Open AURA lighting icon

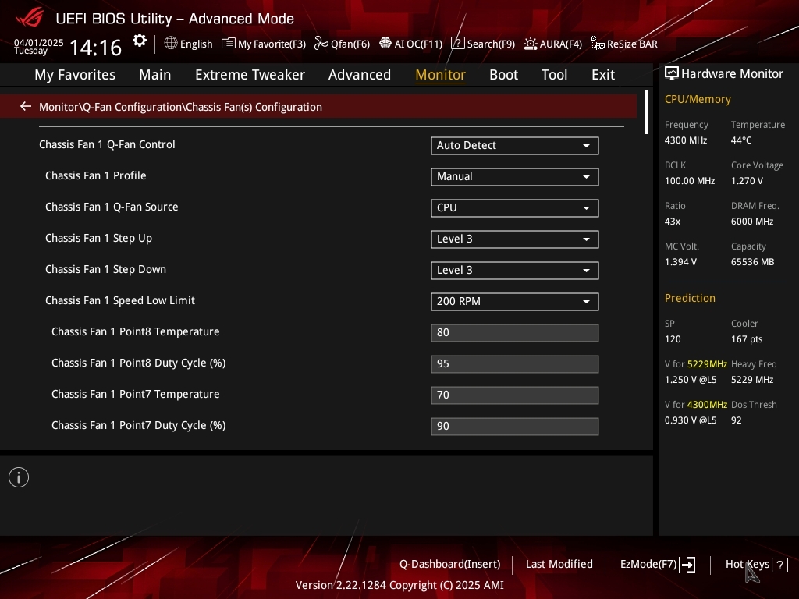point(531,44)
